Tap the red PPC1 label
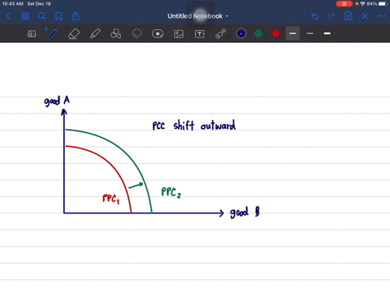The height and width of the screenshot is (292, 390). tap(111, 199)
